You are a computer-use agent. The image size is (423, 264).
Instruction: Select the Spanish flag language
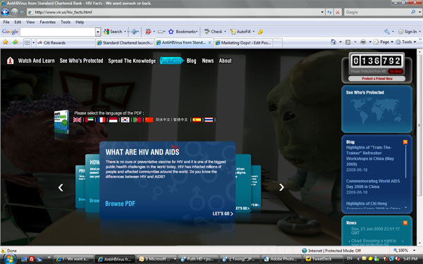point(197,120)
